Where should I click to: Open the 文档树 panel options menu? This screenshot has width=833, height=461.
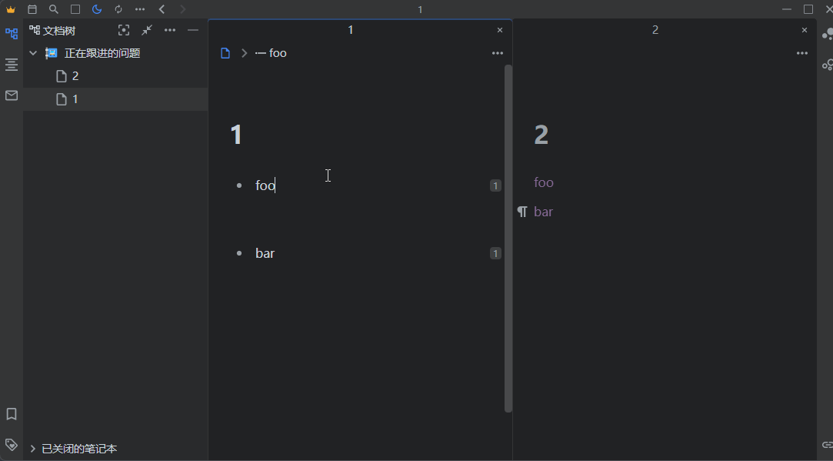(169, 30)
